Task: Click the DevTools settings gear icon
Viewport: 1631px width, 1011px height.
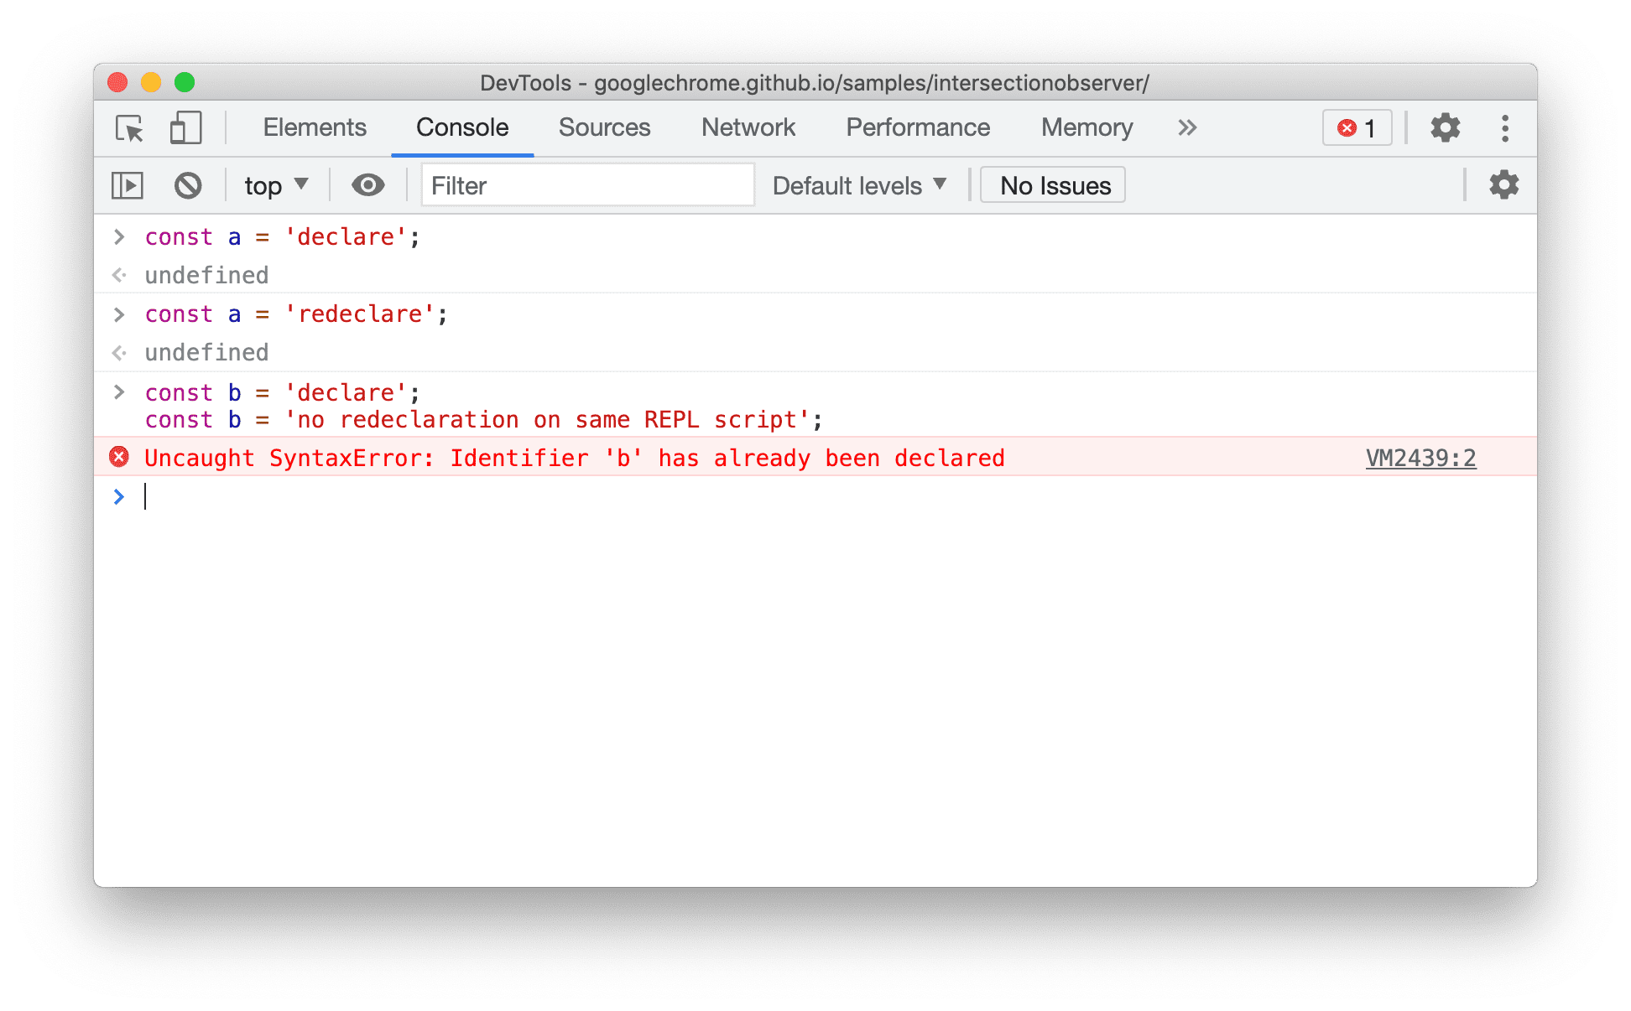Action: tap(1445, 128)
